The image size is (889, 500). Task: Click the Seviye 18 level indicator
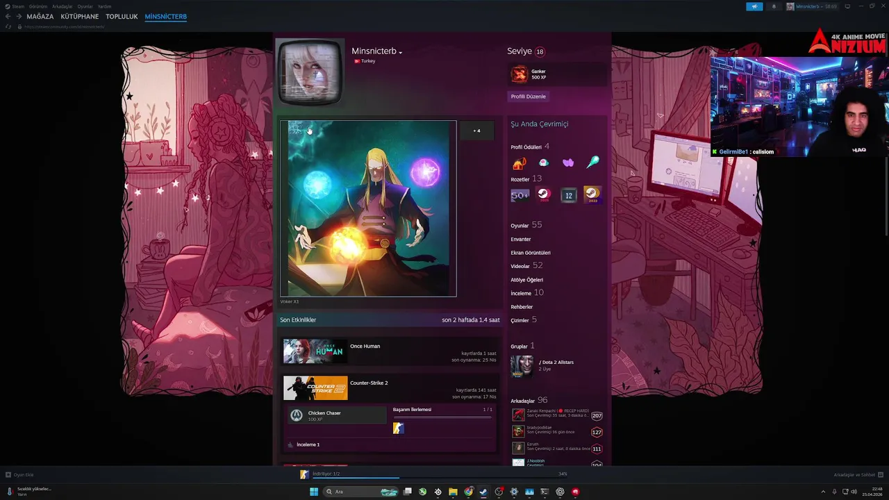tap(526, 51)
